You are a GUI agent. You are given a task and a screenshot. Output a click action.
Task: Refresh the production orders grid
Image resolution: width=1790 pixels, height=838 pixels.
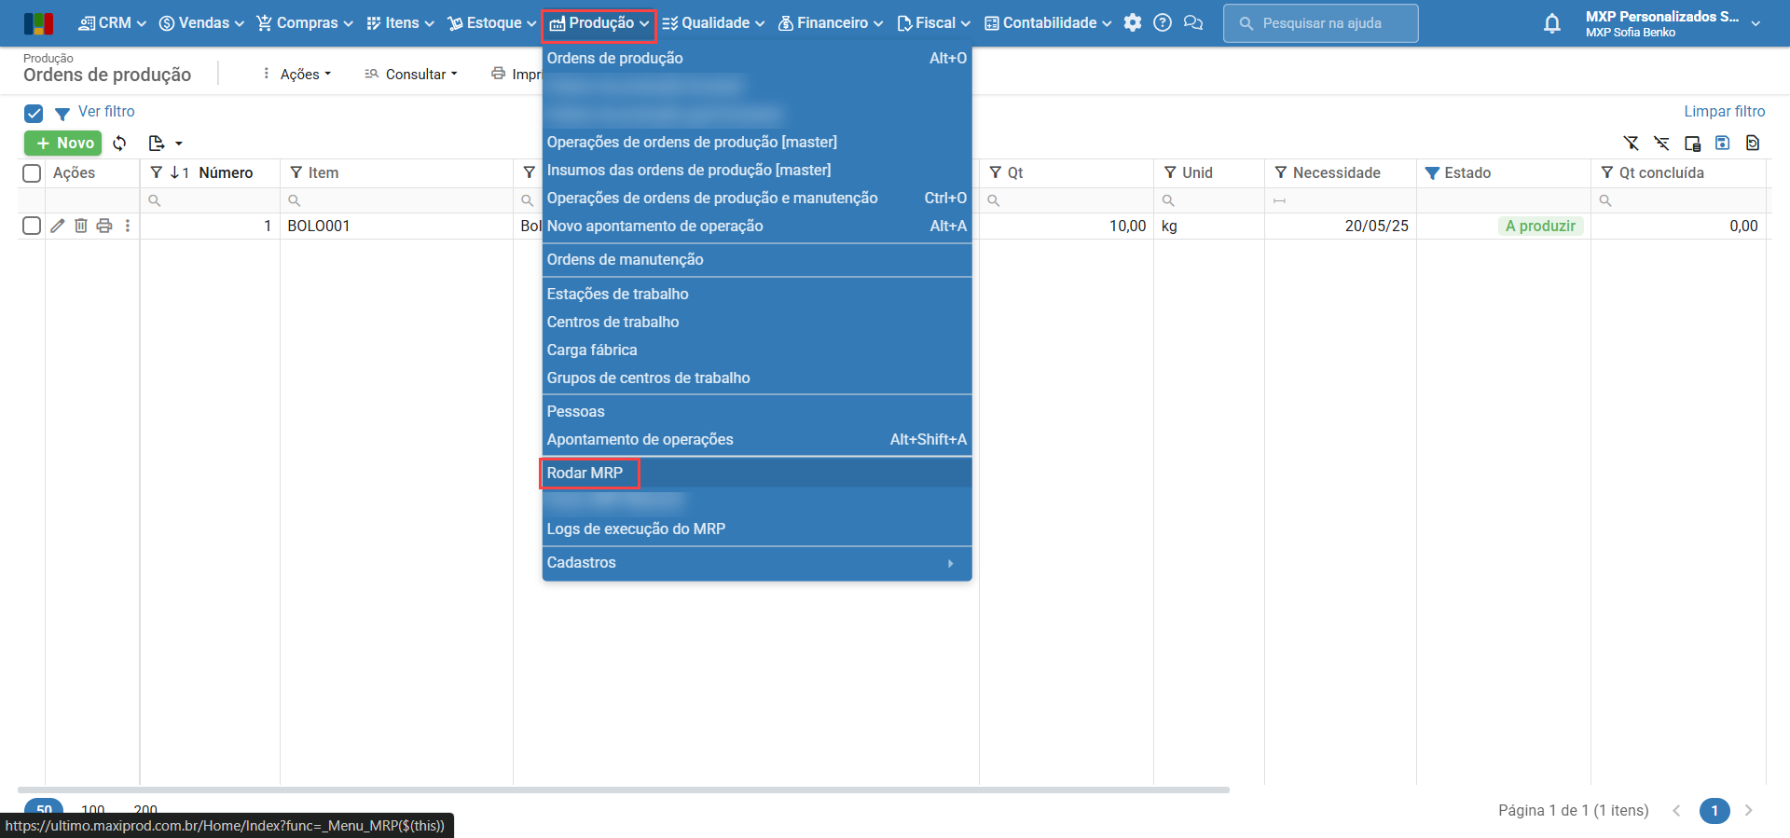119,144
